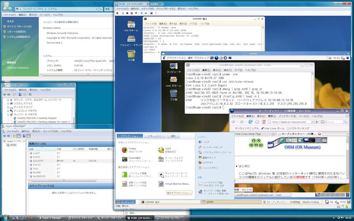The height and width of the screenshot is (221, 354).
Task: Click orange Save State arrow in VM toolbar
Action: point(136,13)
